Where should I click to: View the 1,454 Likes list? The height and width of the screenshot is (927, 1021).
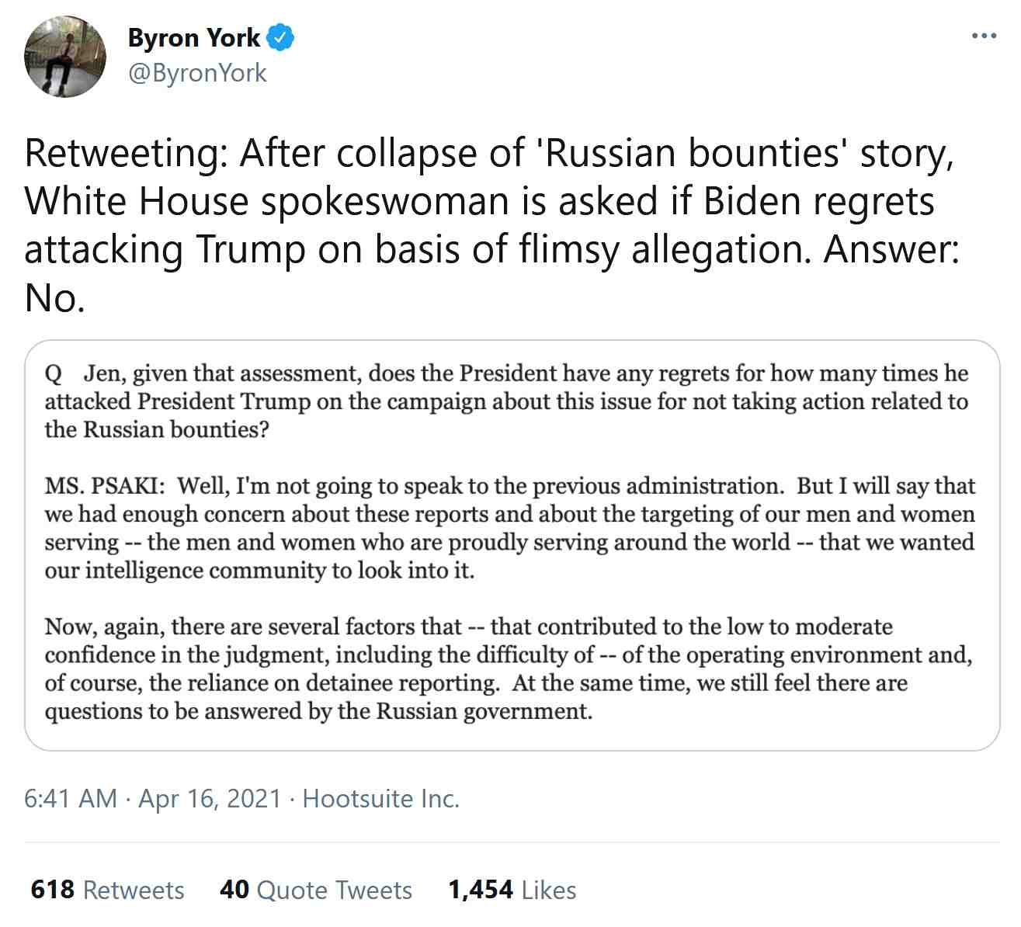512,890
